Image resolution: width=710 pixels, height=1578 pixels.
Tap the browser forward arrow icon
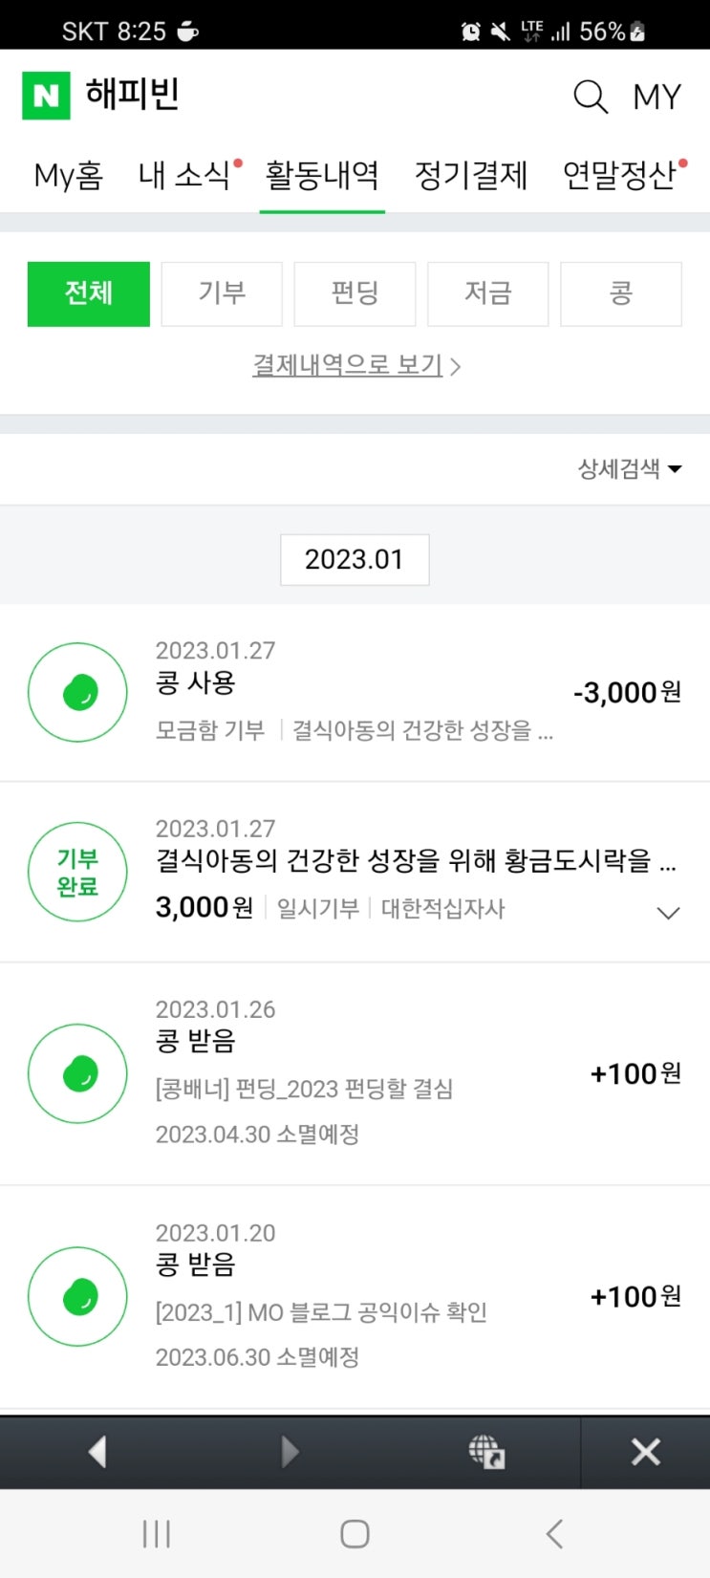point(290,1452)
